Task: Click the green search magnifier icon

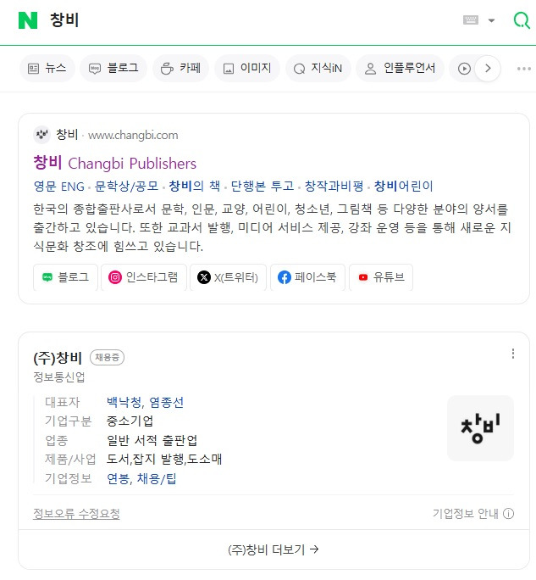Action: [522, 20]
